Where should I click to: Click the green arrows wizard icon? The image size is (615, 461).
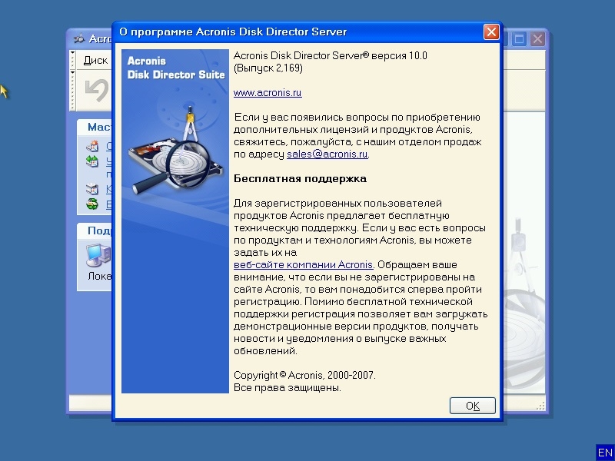(x=92, y=161)
